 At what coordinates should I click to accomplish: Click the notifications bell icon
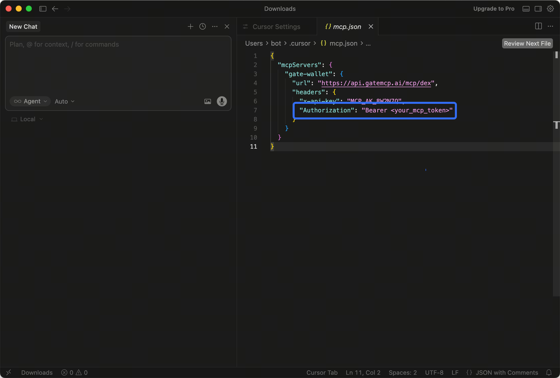[549, 372]
